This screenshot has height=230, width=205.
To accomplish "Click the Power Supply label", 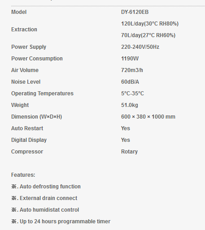I will tap(29, 47).
